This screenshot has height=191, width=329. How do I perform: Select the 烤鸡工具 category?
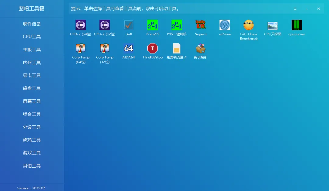[x=32, y=140]
